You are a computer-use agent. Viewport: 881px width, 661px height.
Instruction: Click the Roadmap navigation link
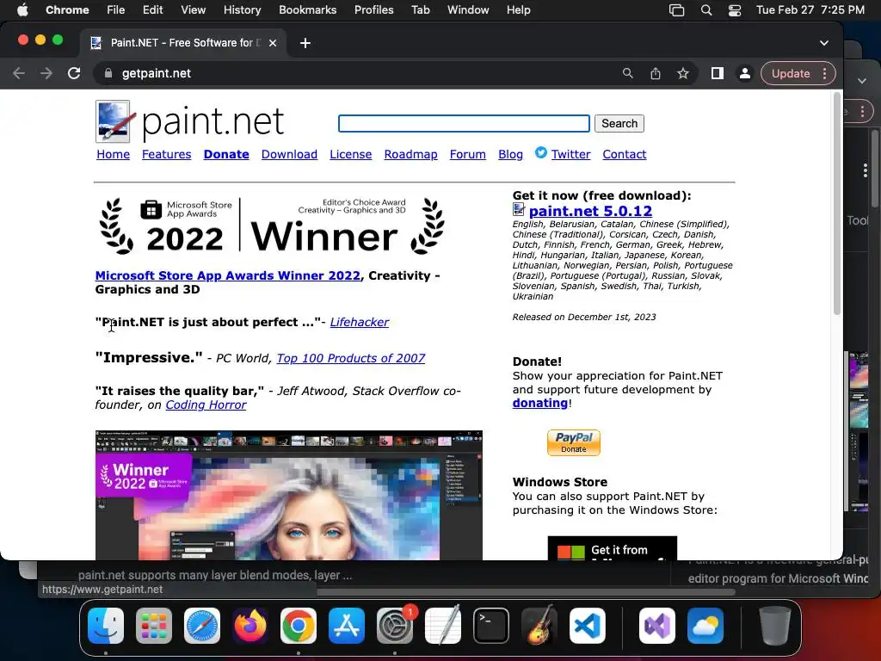tap(410, 154)
